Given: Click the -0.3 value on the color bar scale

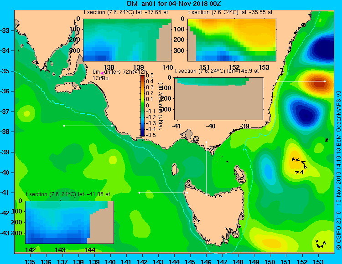Looking at the screenshot, I should coord(151,123).
